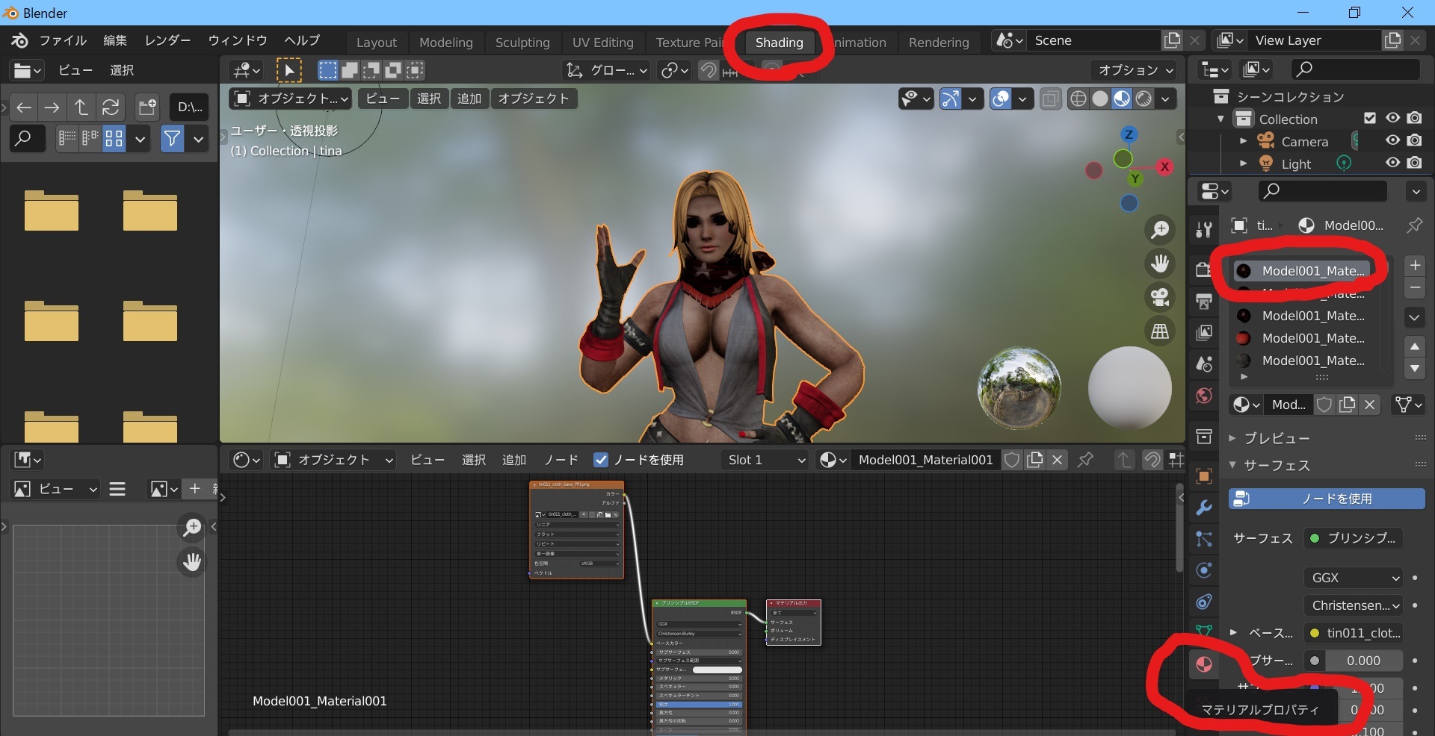This screenshot has width=1435, height=736.
Task: Open the Object Properties tab
Action: coord(1203,475)
